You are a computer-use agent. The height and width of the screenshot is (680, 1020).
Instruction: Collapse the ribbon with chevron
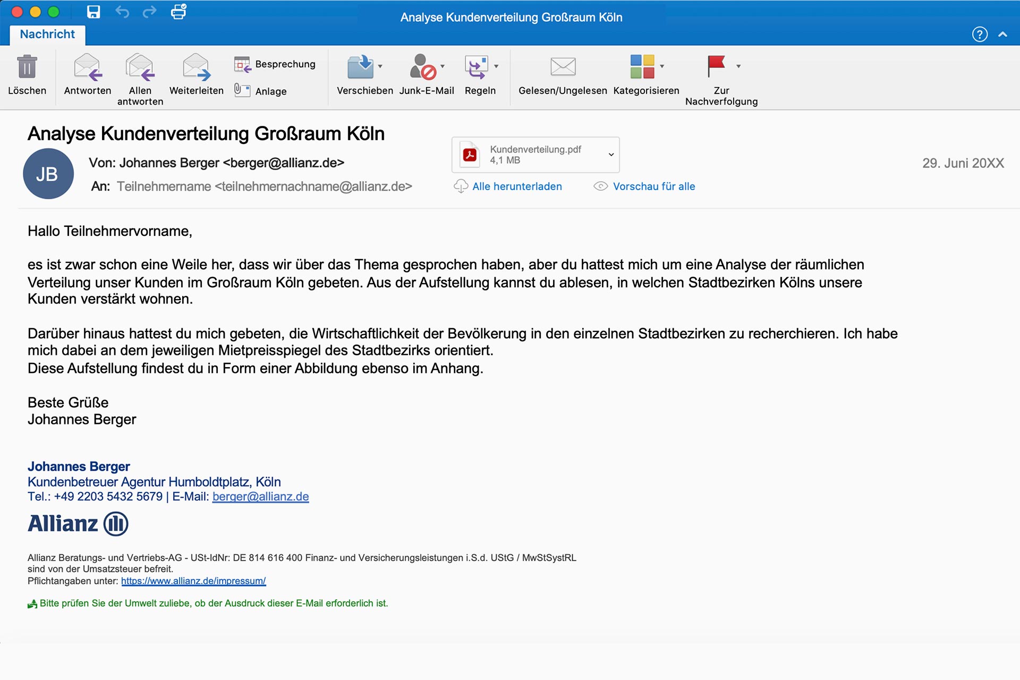[1002, 35]
